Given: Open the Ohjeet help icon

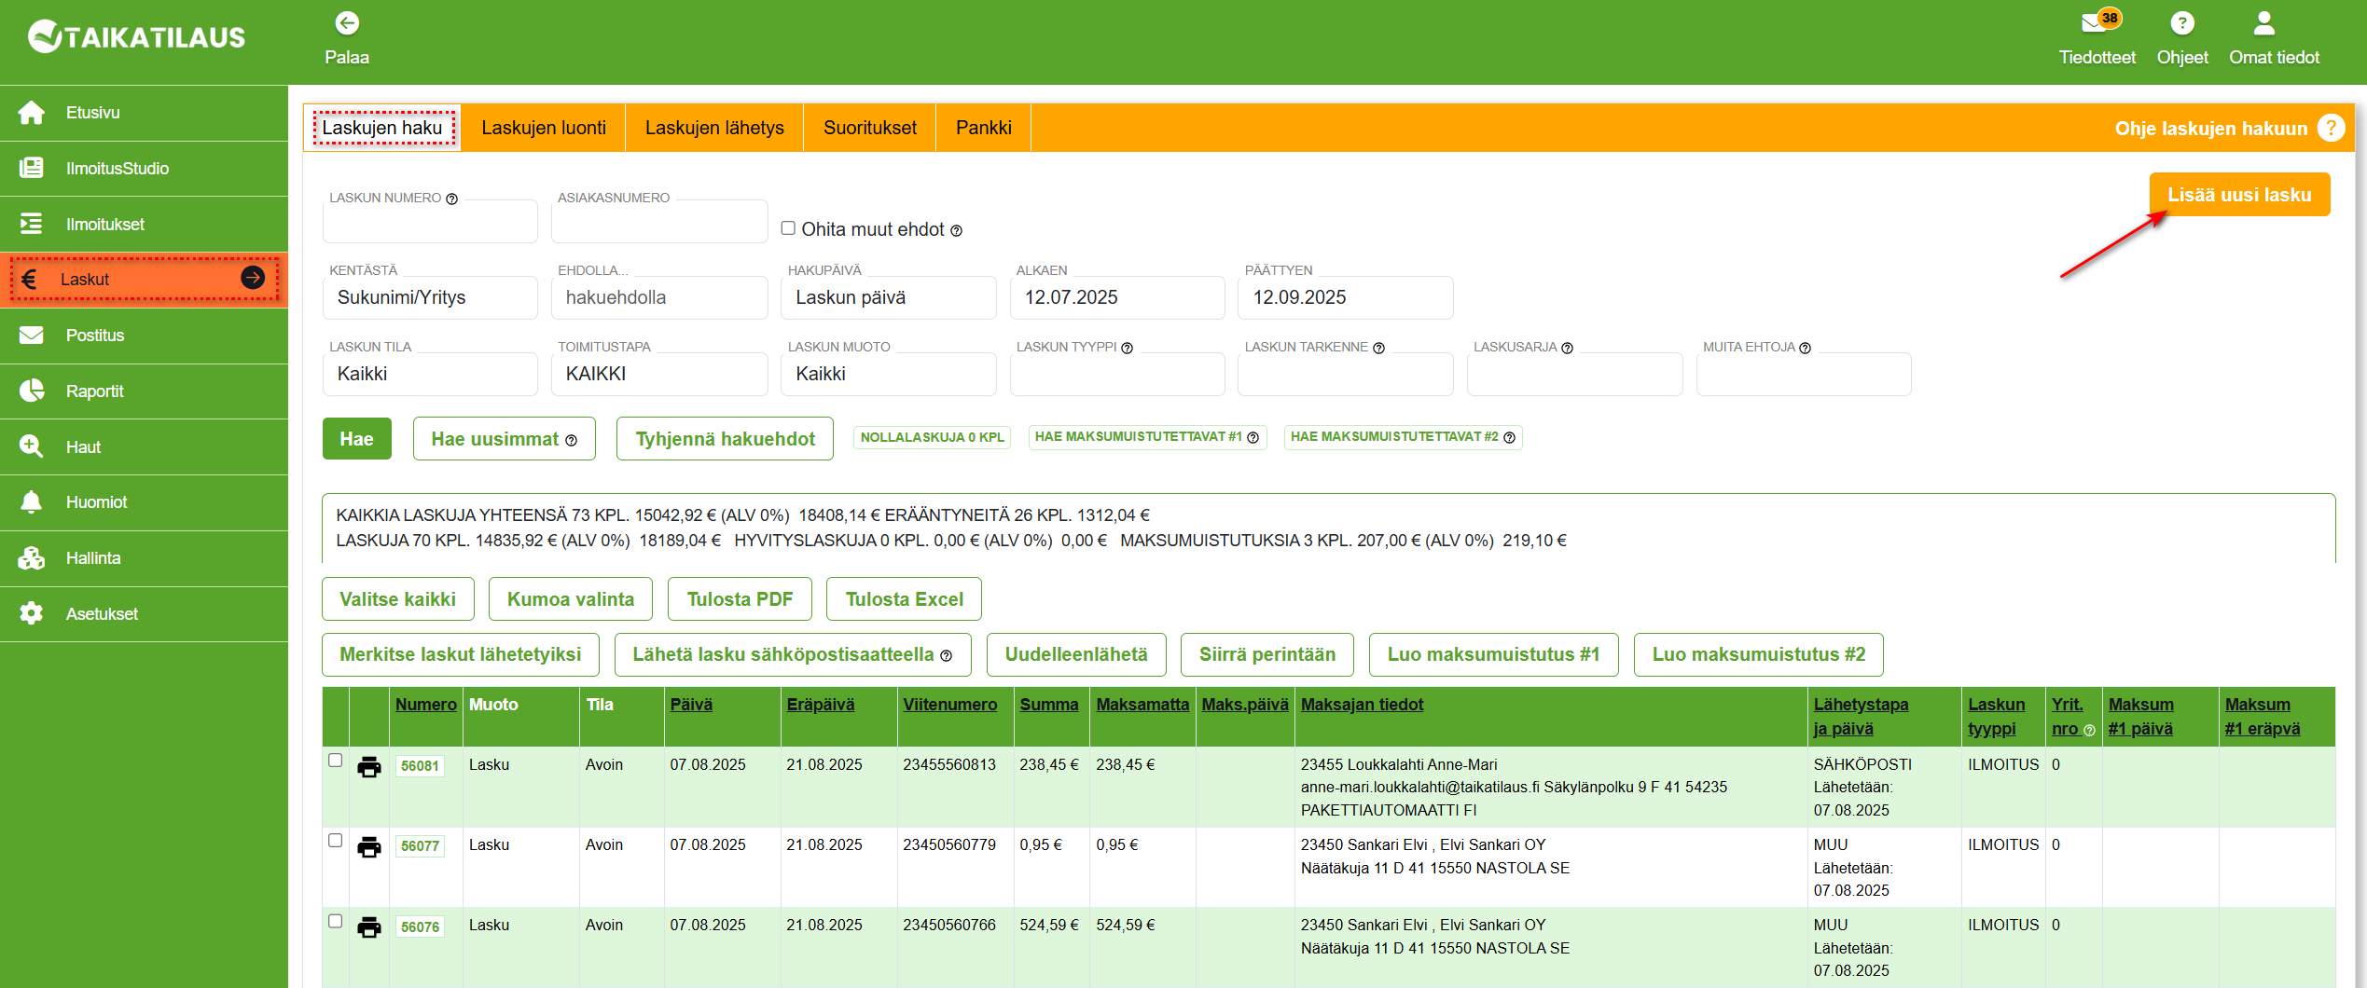Looking at the screenshot, I should tap(2181, 22).
